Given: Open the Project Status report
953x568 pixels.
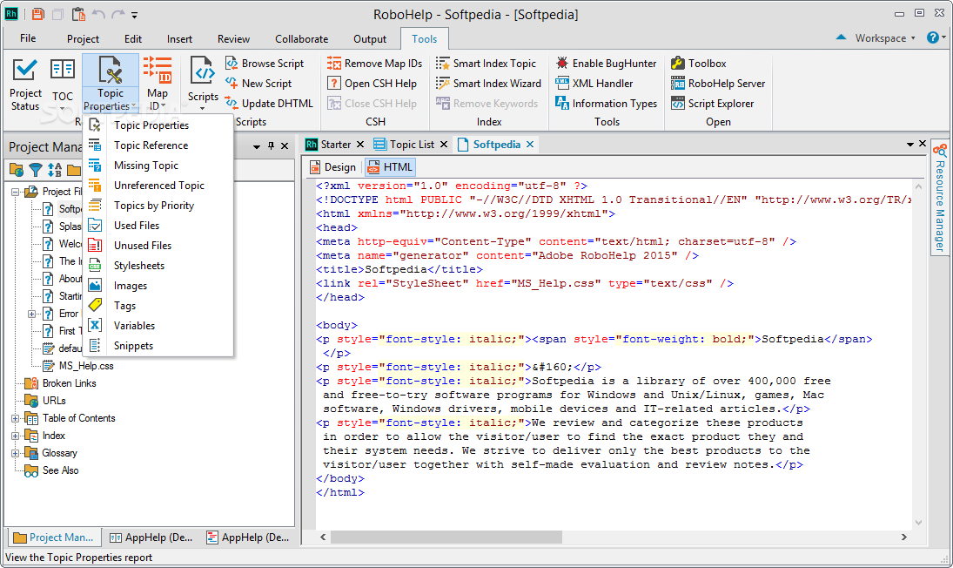Looking at the screenshot, I should pos(25,85).
